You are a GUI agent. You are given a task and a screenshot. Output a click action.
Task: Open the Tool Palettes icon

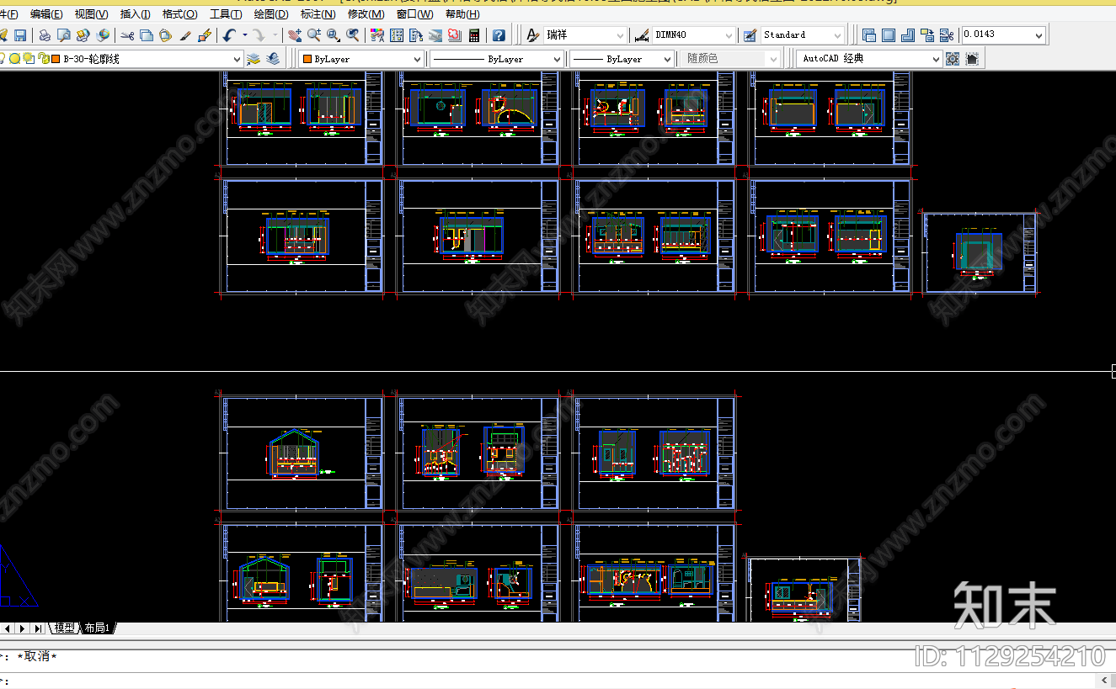point(416,35)
